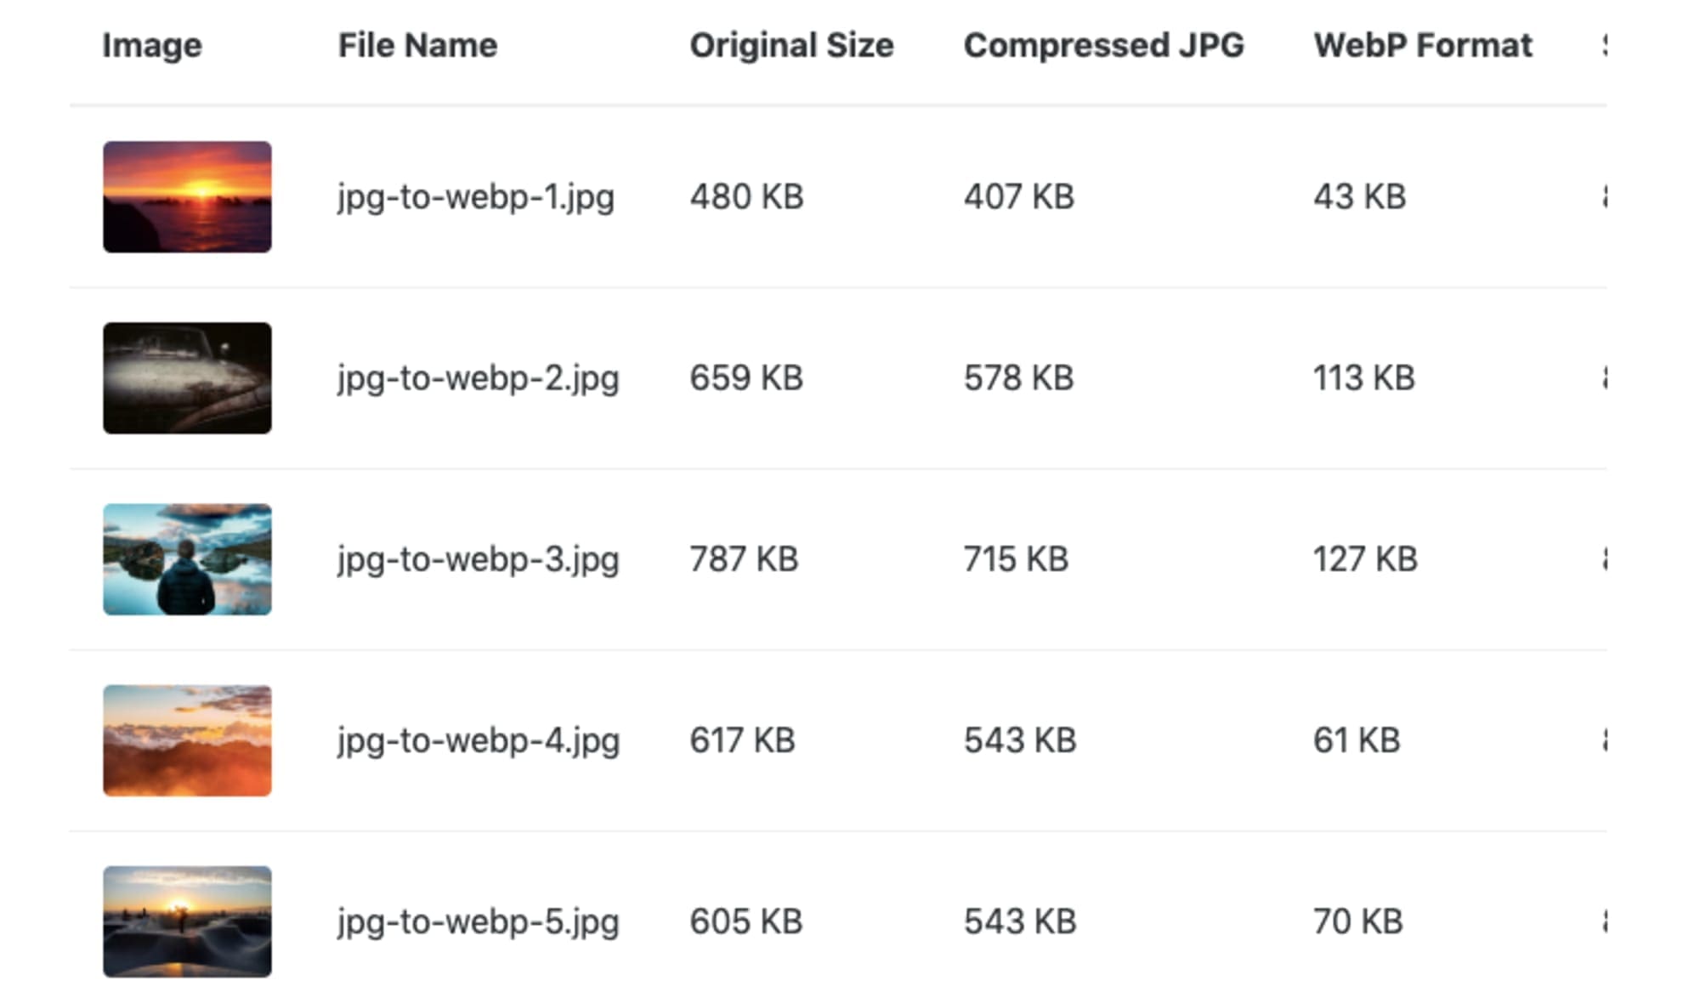The height and width of the screenshot is (1003, 1700).
Task: Click the 480 KB original size cell
Action: point(746,197)
